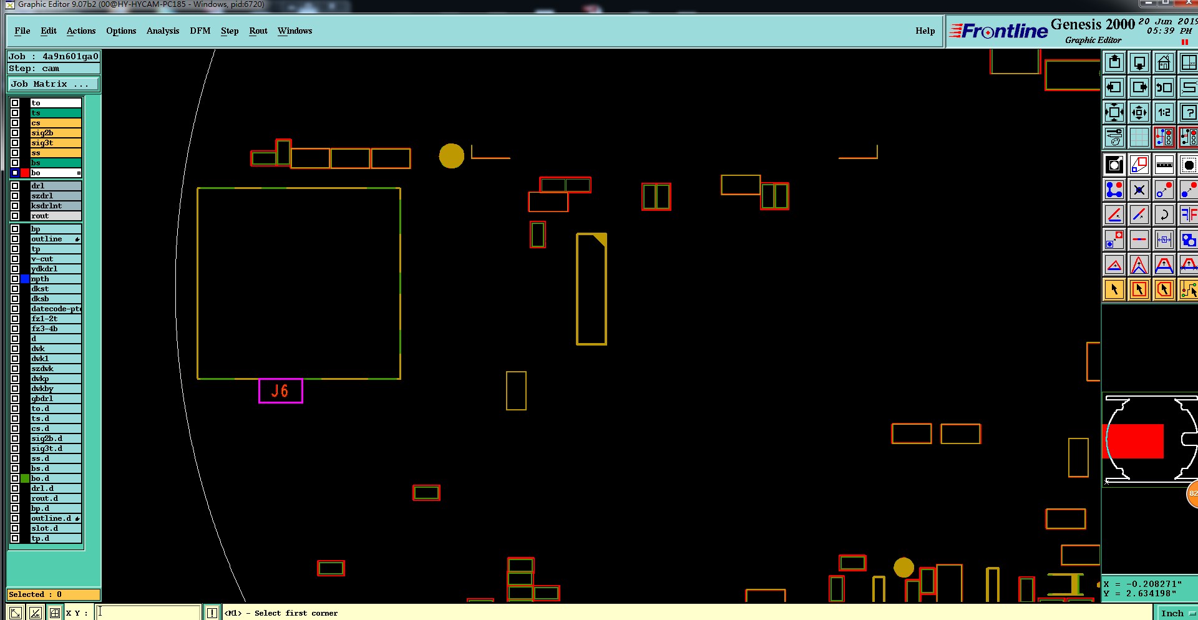
Task: Click the Job Matrix ... button
Action: [54, 84]
